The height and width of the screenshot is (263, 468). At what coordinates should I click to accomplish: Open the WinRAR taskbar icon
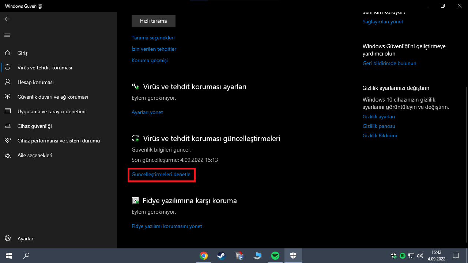pos(239,256)
